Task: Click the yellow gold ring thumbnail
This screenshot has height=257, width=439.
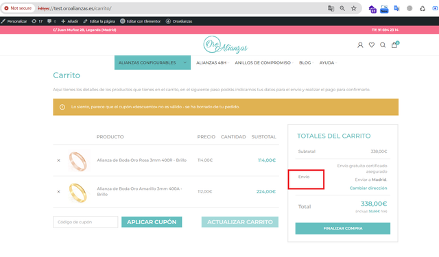Action: point(78,192)
